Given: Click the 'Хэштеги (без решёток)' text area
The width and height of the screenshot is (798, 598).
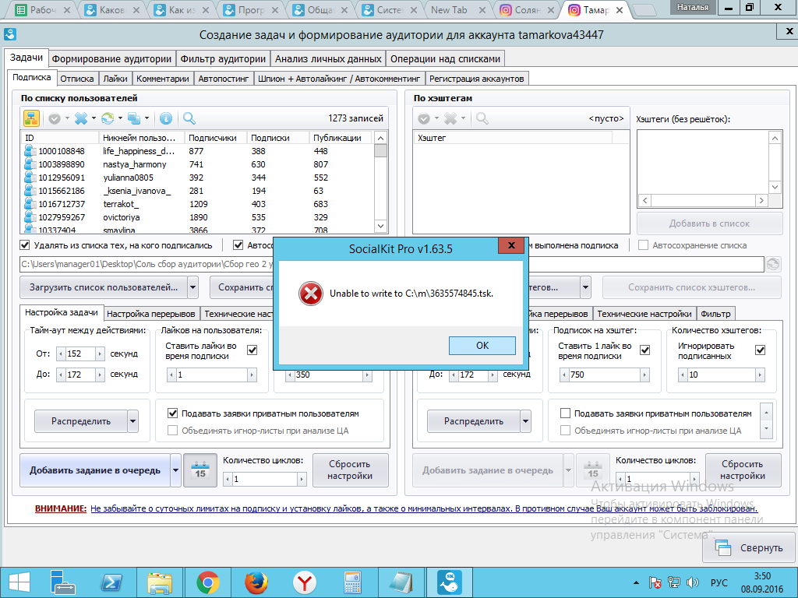Looking at the screenshot, I should point(704,162).
